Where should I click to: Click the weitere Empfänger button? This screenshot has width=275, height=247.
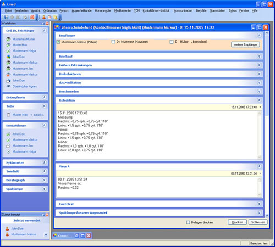coord(245,44)
